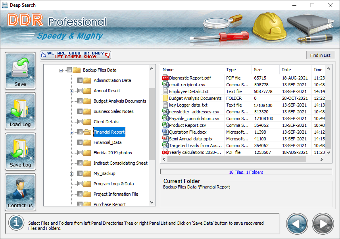
Task: Check the Administration Data checkbox
Action: point(80,80)
